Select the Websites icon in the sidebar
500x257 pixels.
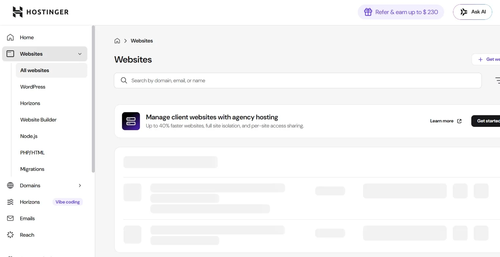point(10,53)
